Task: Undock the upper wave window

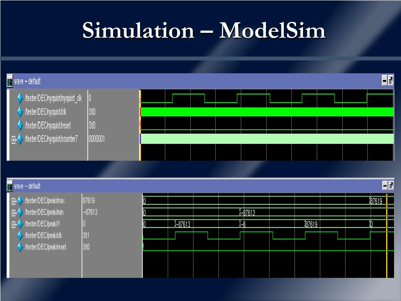Action: [x=391, y=81]
